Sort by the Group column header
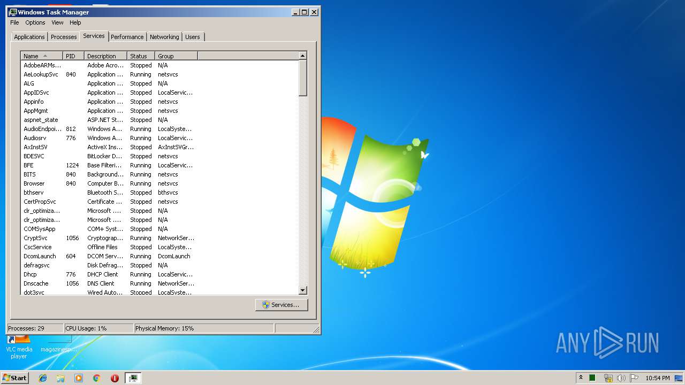 tap(177, 56)
